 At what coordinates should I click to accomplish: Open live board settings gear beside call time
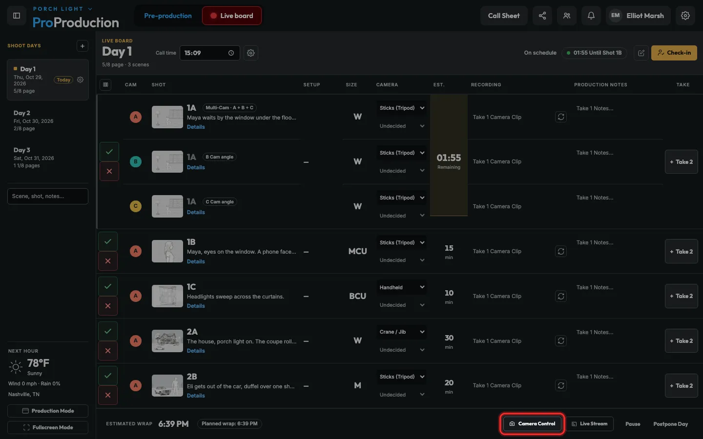251,53
